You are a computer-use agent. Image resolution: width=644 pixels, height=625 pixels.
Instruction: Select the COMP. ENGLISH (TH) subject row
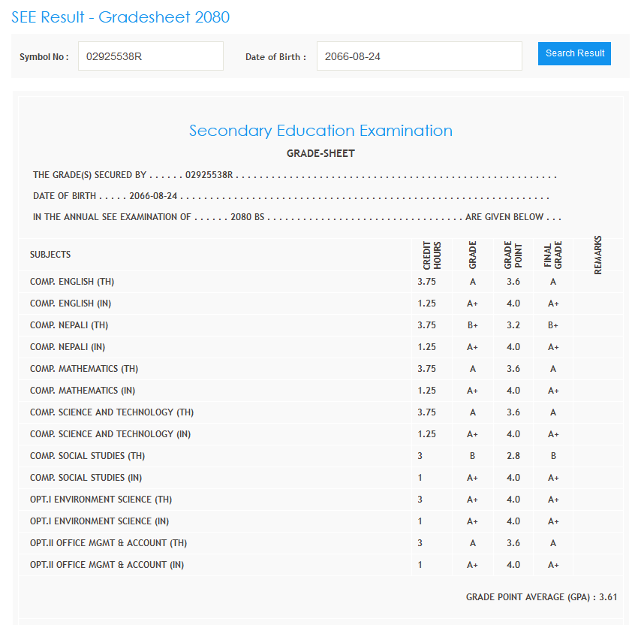pos(72,282)
